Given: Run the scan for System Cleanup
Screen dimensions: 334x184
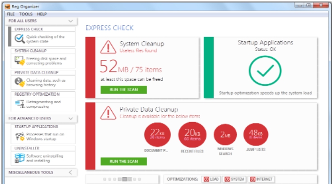Looking at the screenshot, I should [124, 90].
